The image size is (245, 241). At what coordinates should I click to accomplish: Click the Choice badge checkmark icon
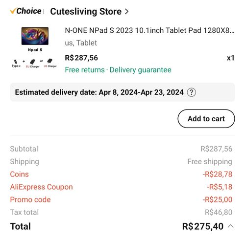[13, 11]
